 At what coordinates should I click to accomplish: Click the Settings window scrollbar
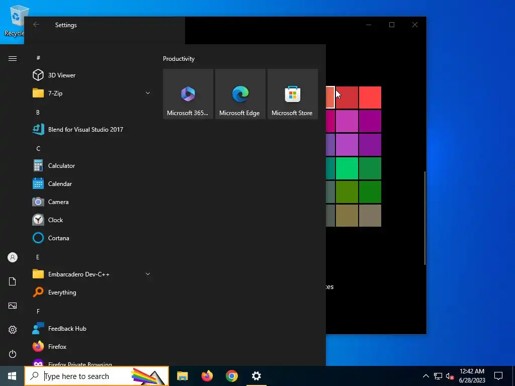coord(424,218)
